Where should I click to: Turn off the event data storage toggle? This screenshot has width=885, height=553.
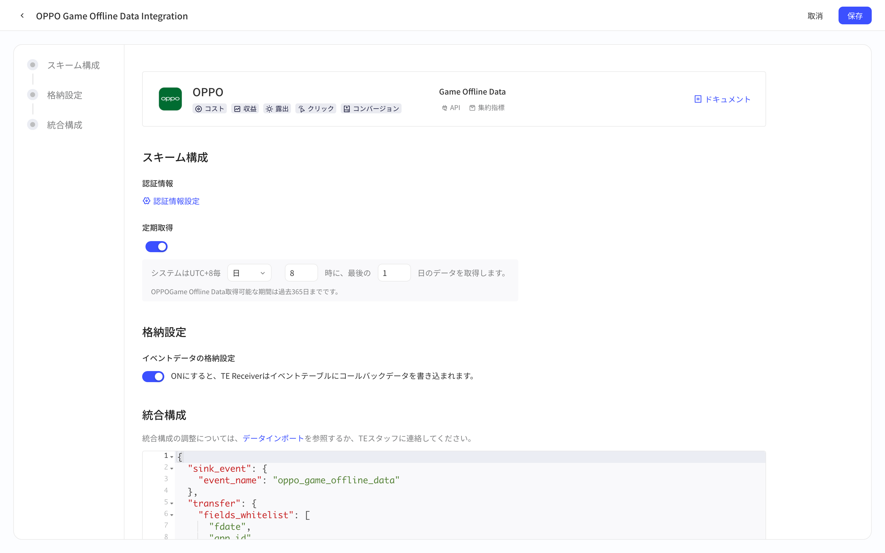tap(153, 376)
